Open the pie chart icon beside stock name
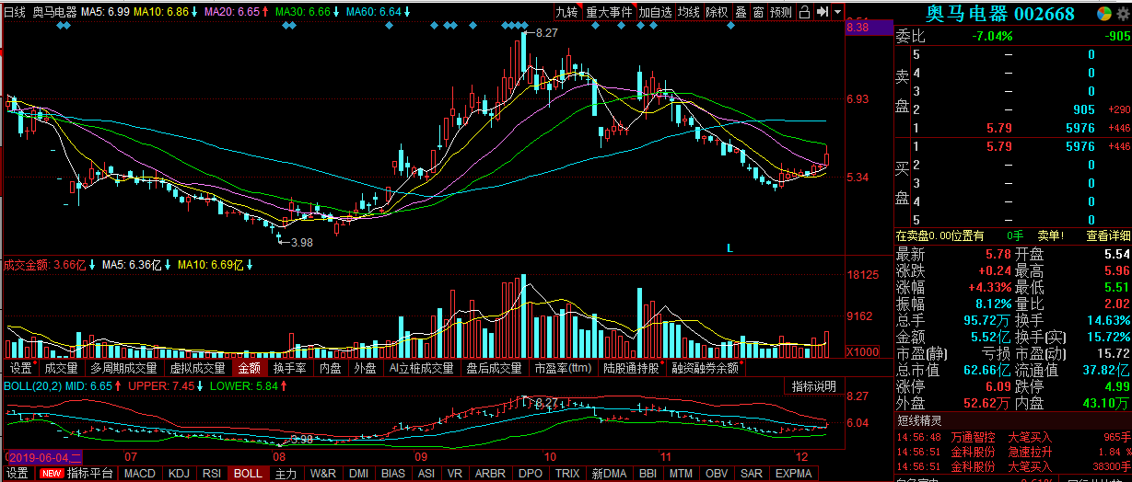The height and width of the screenshot is (482, 1132). click(1103, 14)
